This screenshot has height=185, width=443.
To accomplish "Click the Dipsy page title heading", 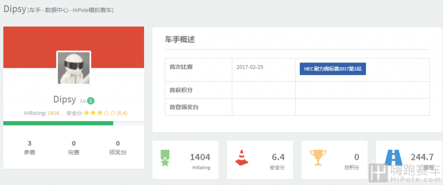I will [x=14, y=9].
